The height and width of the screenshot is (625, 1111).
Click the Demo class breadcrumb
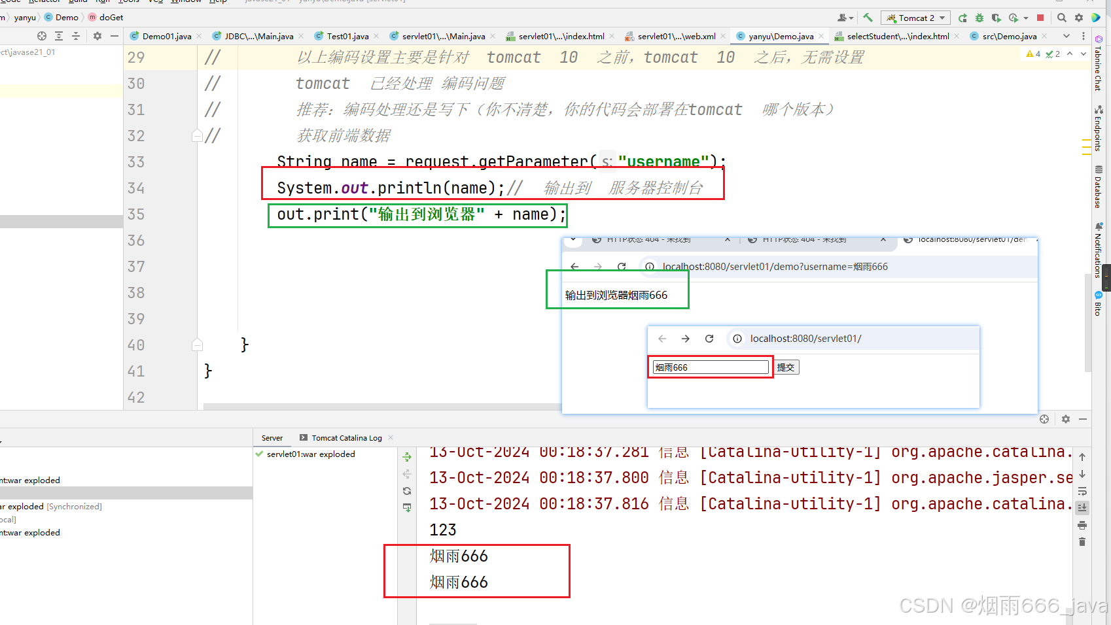(61, 18)
